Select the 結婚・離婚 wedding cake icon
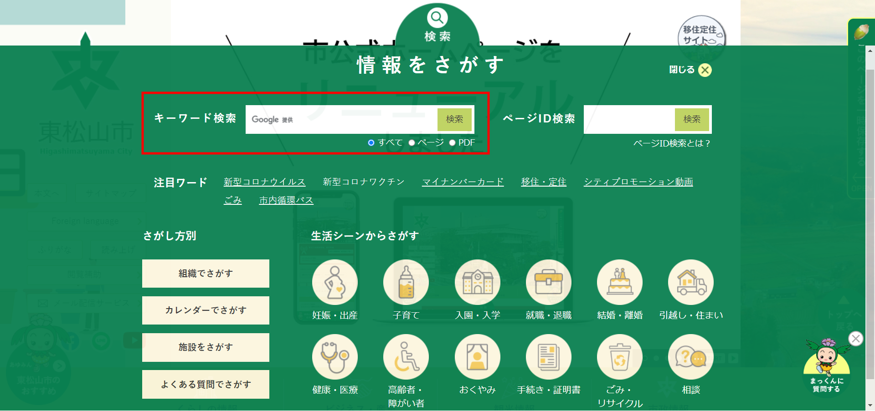Image resolution: width=875 pixels, height=411 pixels. pos(620,283)
